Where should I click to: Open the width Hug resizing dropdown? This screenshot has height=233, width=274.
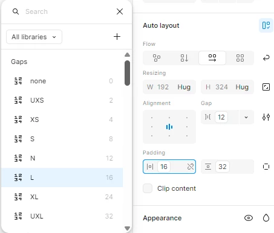click(x=184, y=87)
